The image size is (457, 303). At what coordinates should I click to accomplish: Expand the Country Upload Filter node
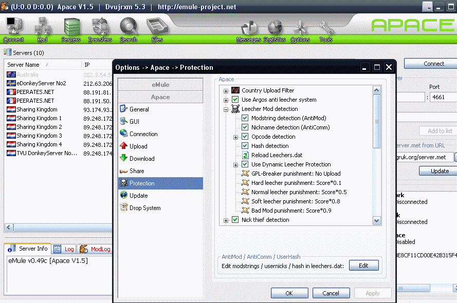pos(226,91)
